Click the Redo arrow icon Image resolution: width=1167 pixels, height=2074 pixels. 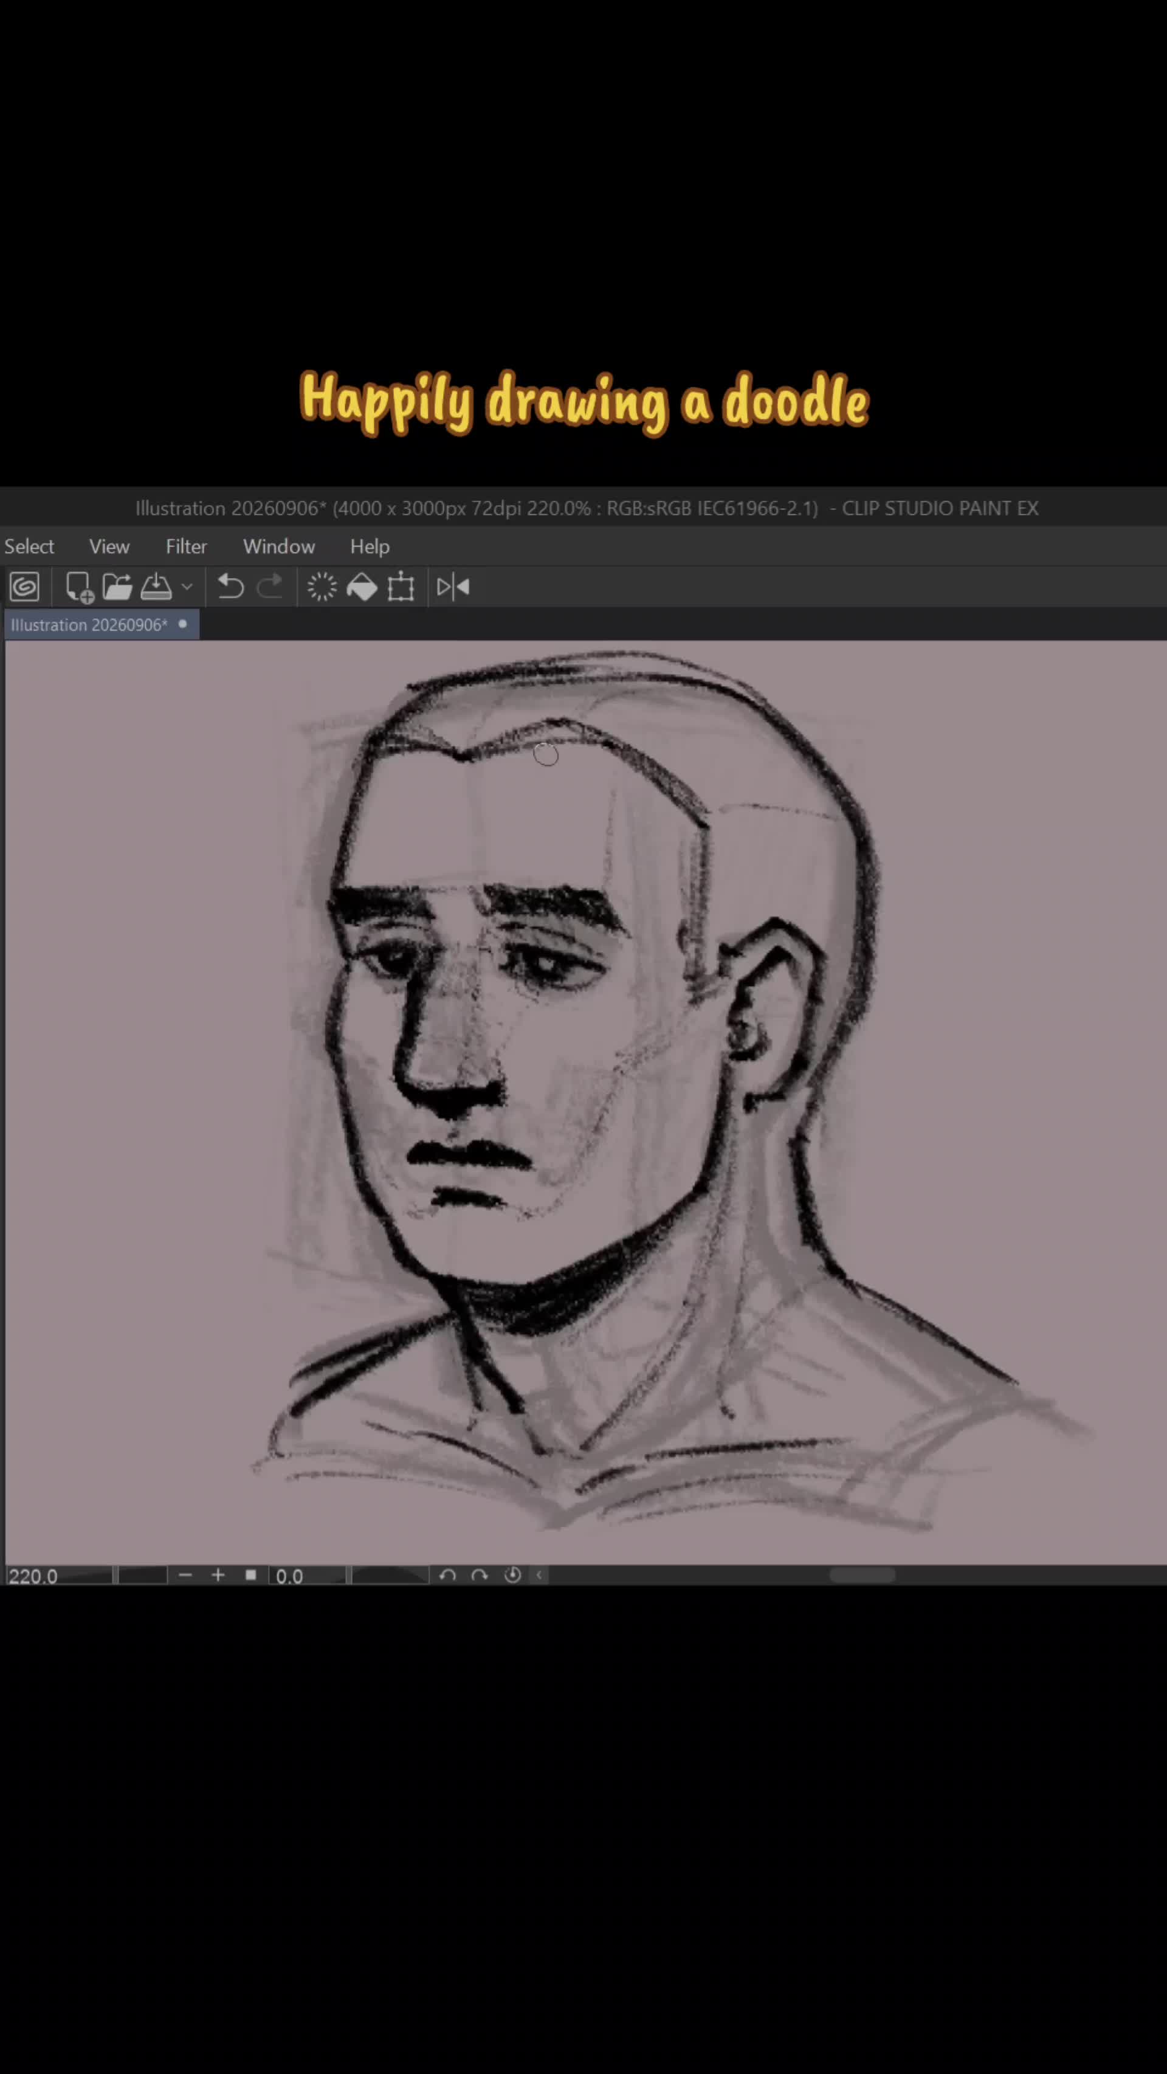click(270, 587)
